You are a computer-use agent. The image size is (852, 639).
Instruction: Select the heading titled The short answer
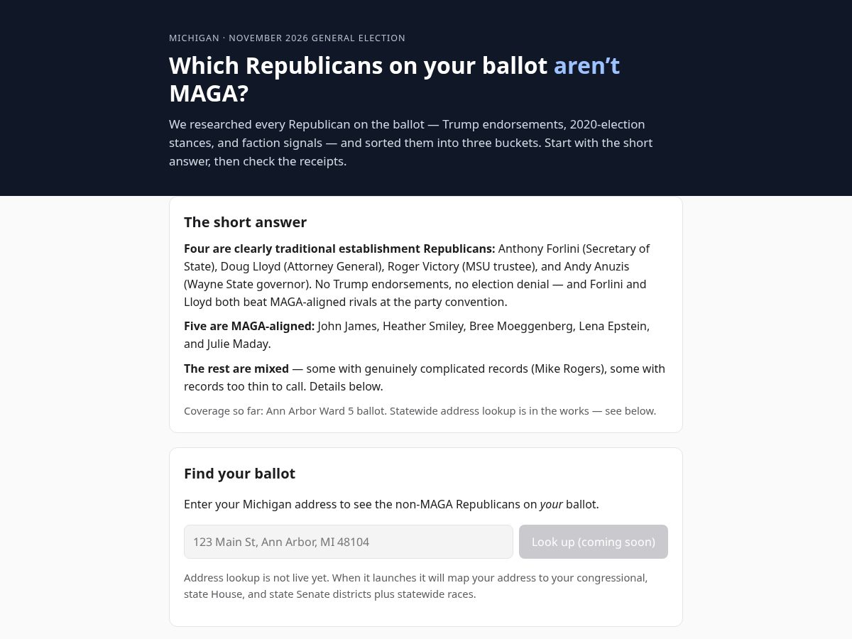point(245,222)
